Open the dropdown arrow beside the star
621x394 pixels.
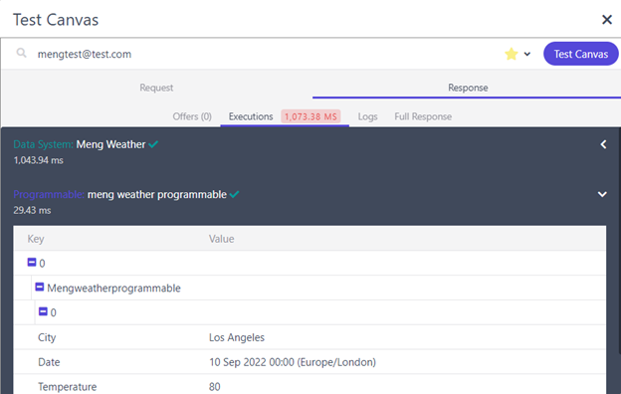527,54
